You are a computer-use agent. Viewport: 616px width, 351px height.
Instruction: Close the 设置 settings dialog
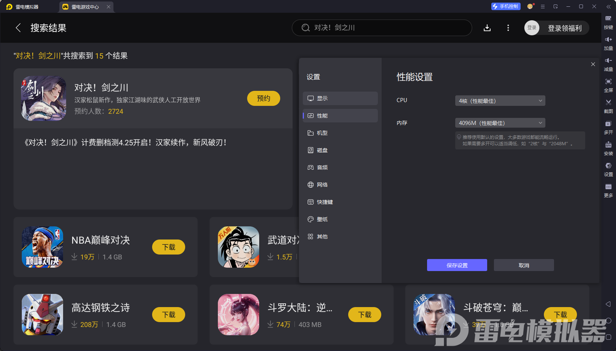point(593,64)
